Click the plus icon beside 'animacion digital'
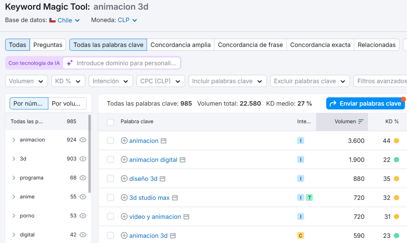Screen dimensions: 407x243 click(x=124, y=160)
